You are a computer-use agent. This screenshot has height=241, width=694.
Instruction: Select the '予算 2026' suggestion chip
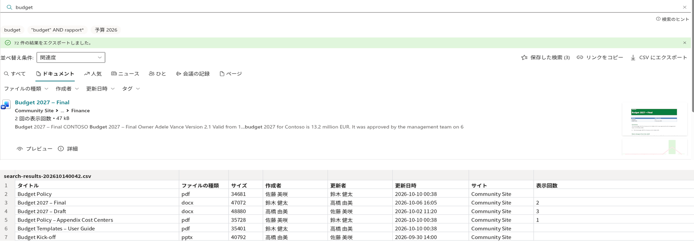(x=106, y=30)
